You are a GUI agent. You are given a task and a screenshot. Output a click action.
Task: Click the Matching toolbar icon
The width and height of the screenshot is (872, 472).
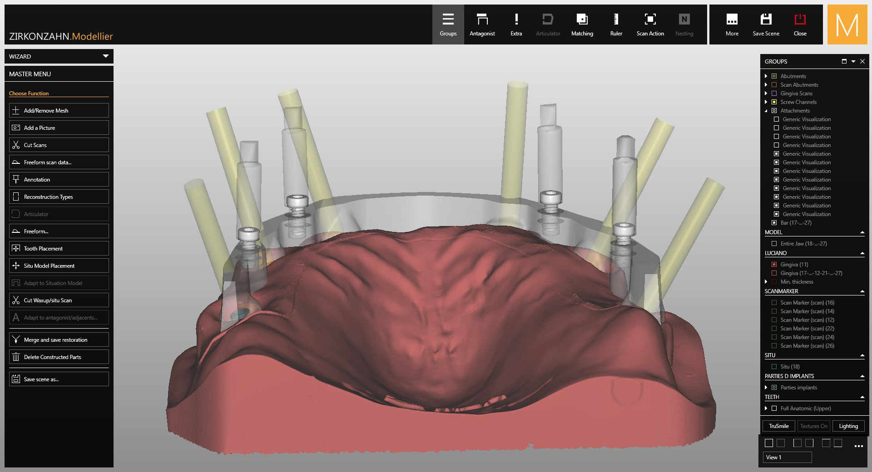click(582, 25)
